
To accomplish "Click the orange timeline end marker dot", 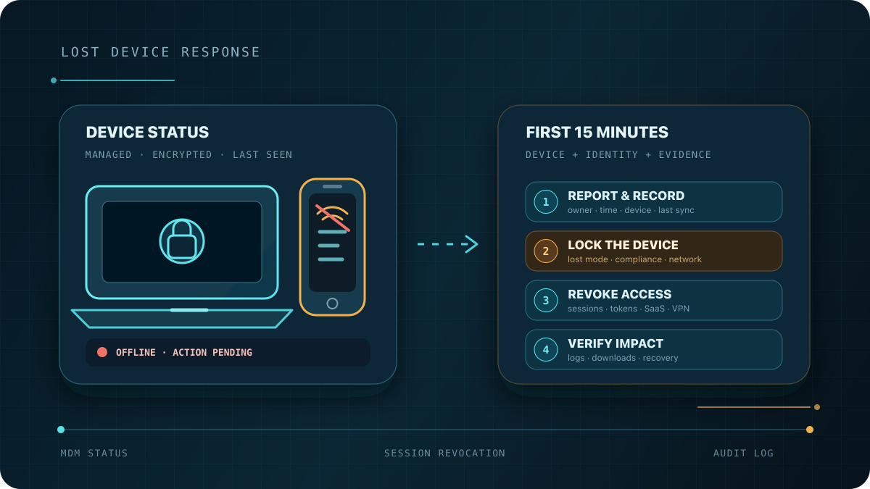I will click(809, 430).
